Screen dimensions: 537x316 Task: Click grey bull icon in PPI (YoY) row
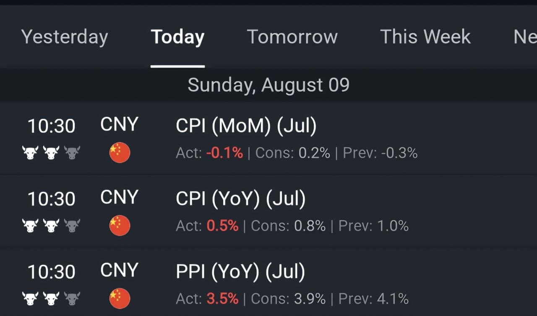(x=72, y=298)
